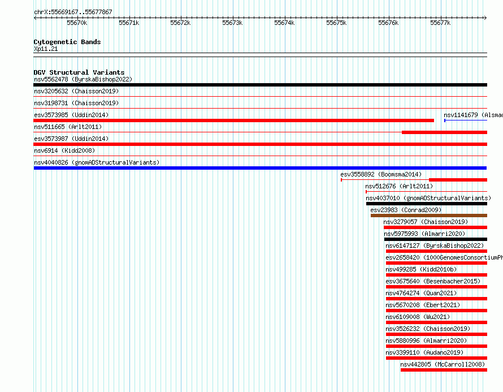
Task: Click the ruler's left end arrow
Action: coord(35,18)
